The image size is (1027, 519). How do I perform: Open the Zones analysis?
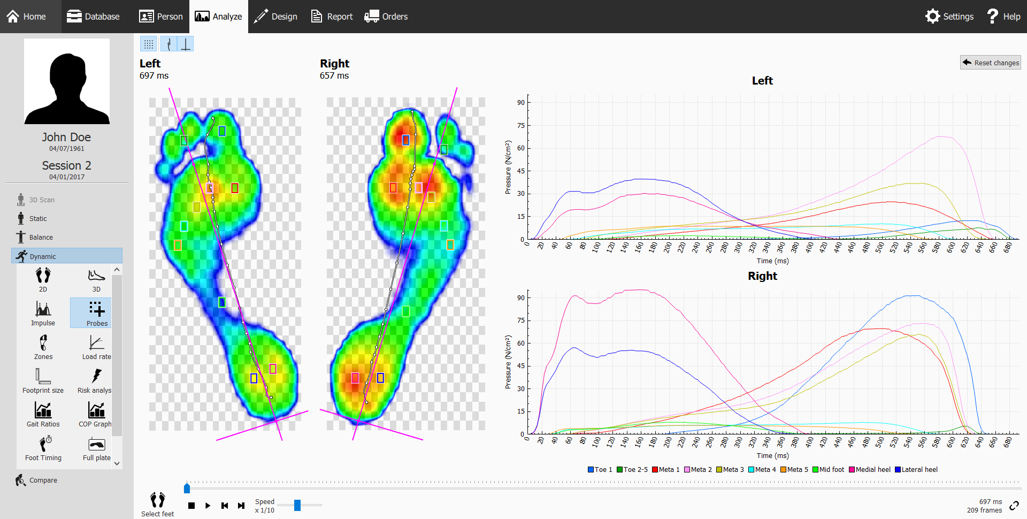click(43, 347)
